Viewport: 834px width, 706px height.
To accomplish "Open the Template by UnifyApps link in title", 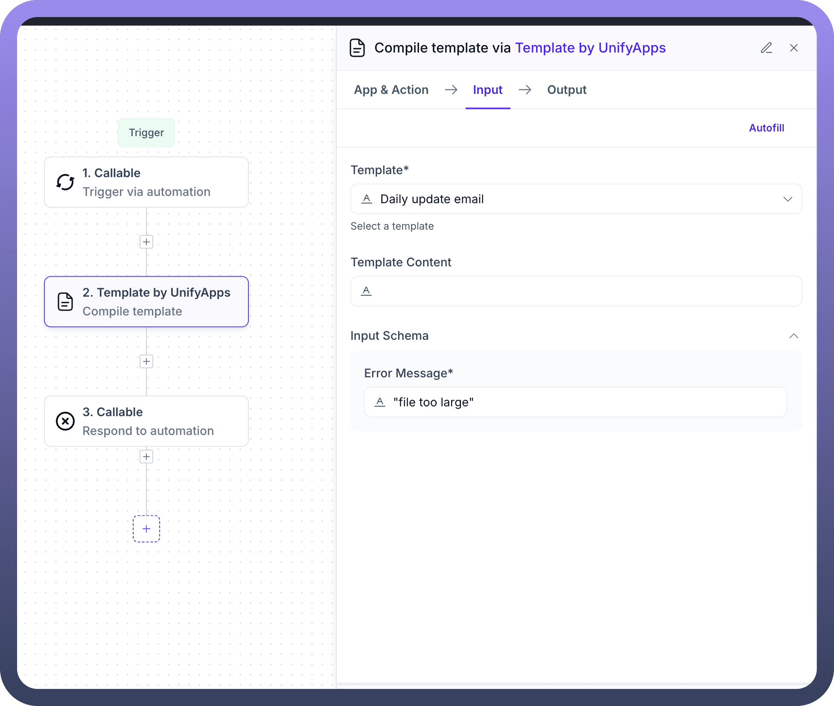I will point(590,48).
